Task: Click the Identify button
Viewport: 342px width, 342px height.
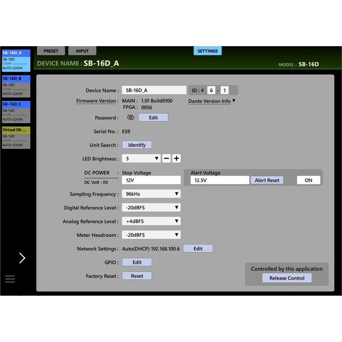Action: tap(137, 145)
